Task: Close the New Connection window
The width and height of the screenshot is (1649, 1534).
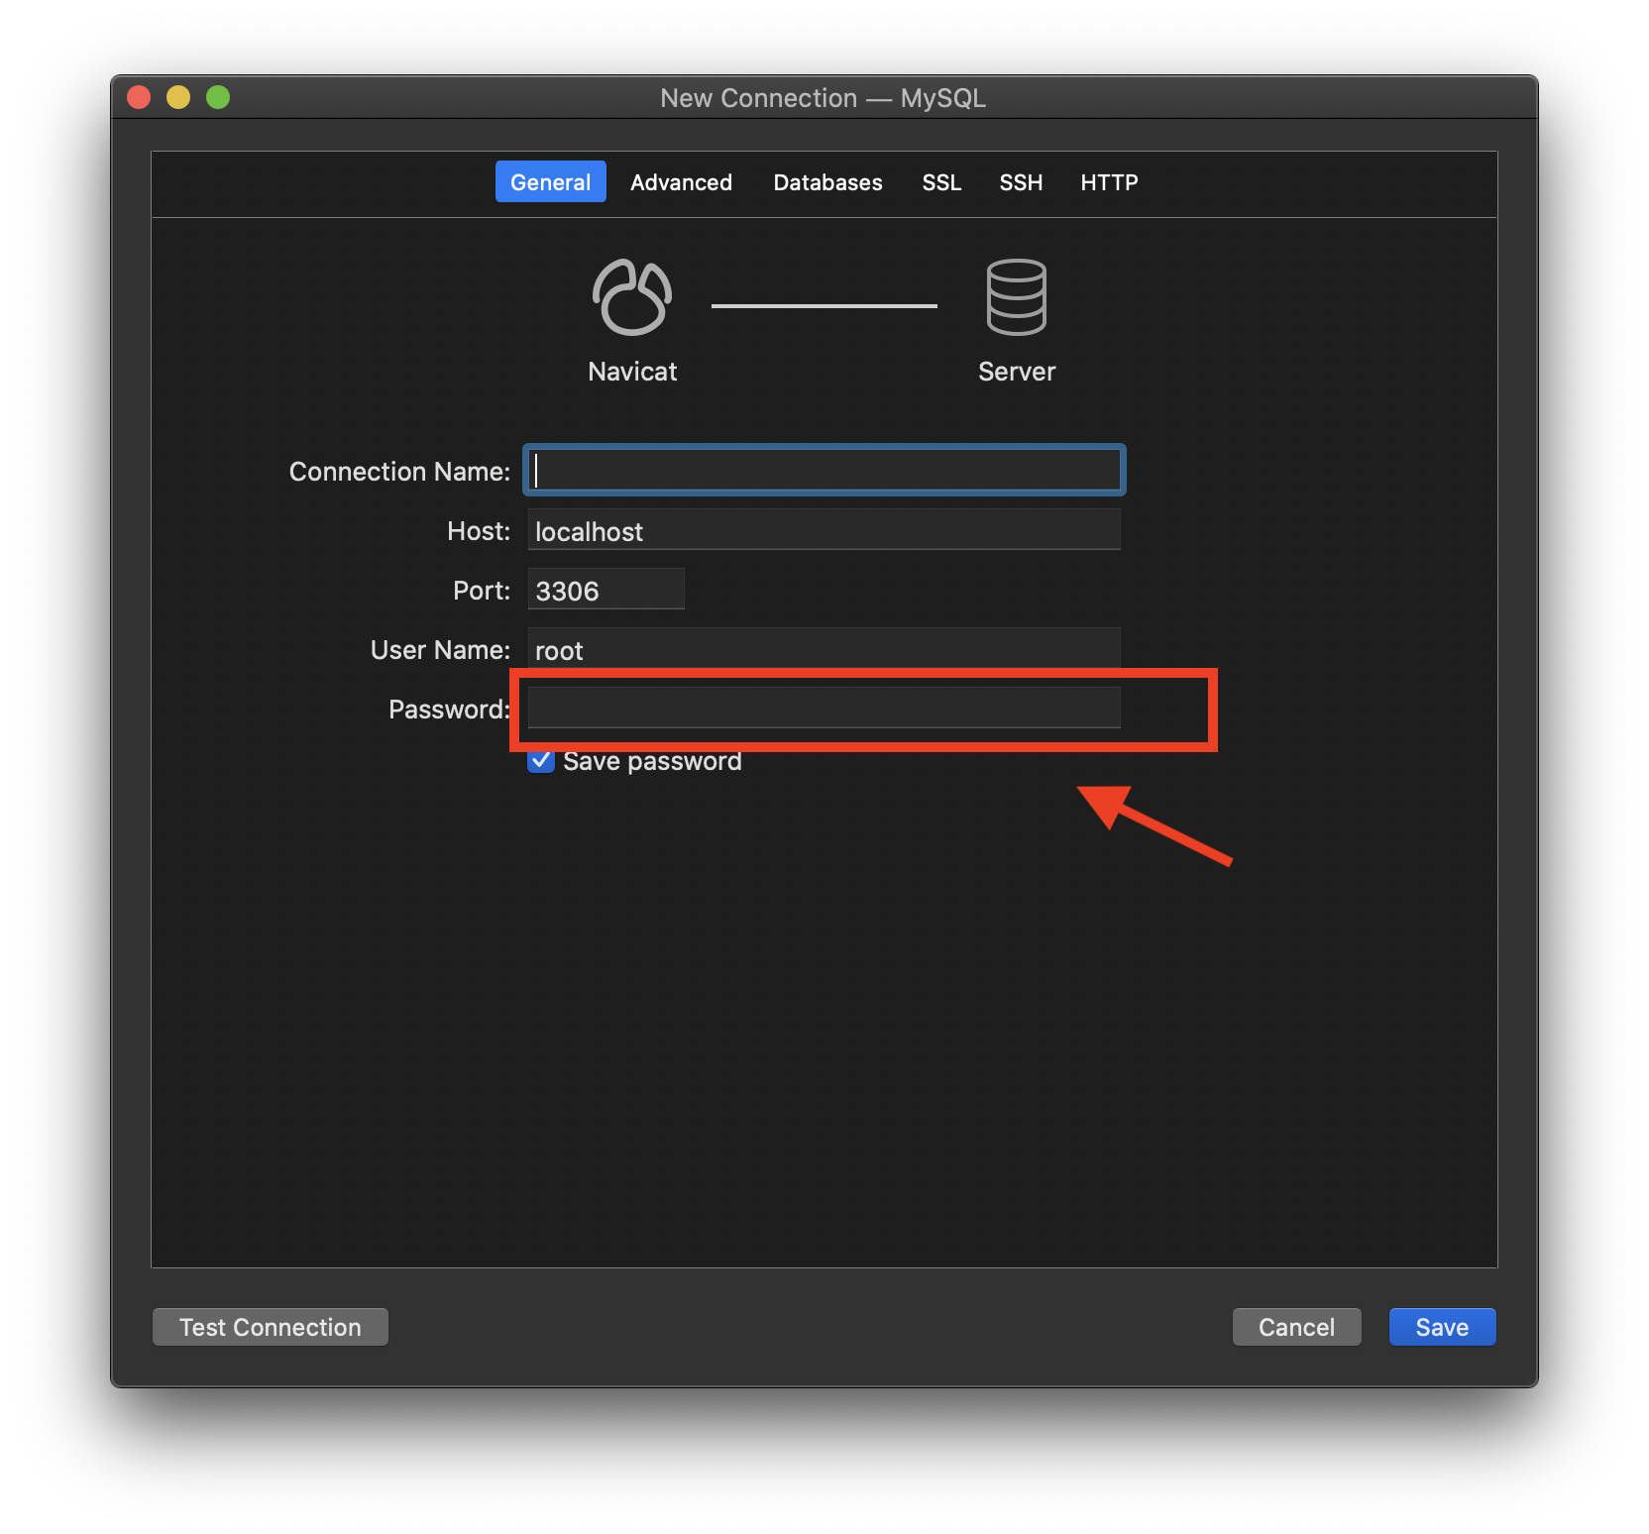Action: (139, 97)
